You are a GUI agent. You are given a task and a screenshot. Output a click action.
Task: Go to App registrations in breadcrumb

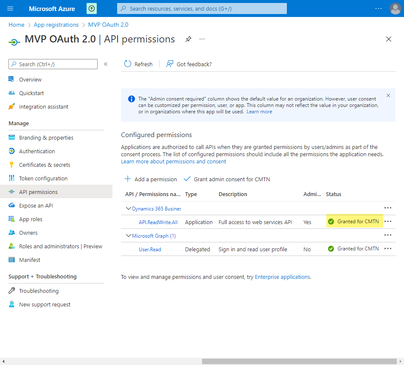[x=56, y=25]
